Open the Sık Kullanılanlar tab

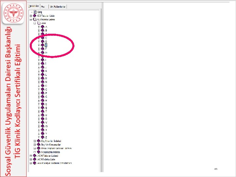click(58, 7)
